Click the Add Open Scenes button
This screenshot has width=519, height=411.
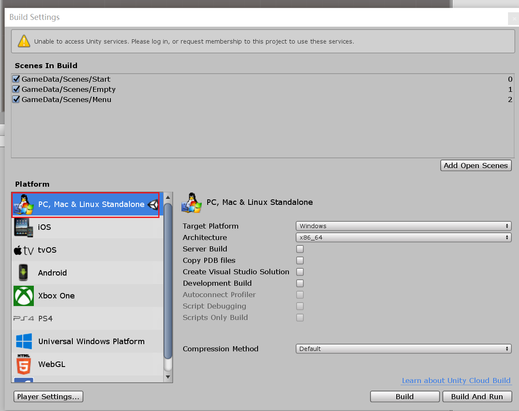click(x=476, y=166)
